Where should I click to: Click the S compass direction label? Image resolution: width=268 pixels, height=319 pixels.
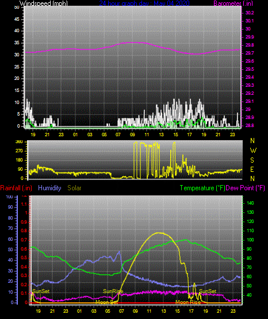coord(252,160)
